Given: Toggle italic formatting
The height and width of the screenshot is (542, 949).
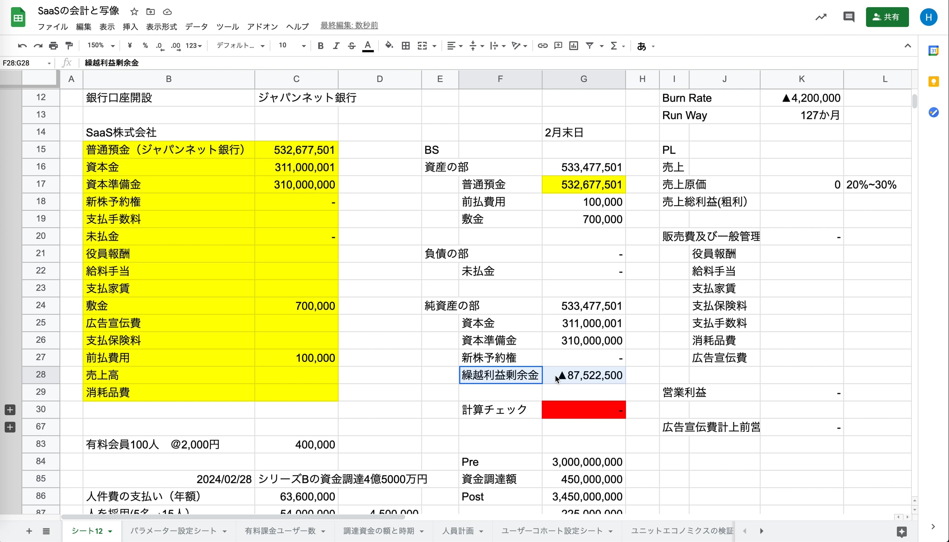Looking at the screenshot, I should (x=336, y=46).
